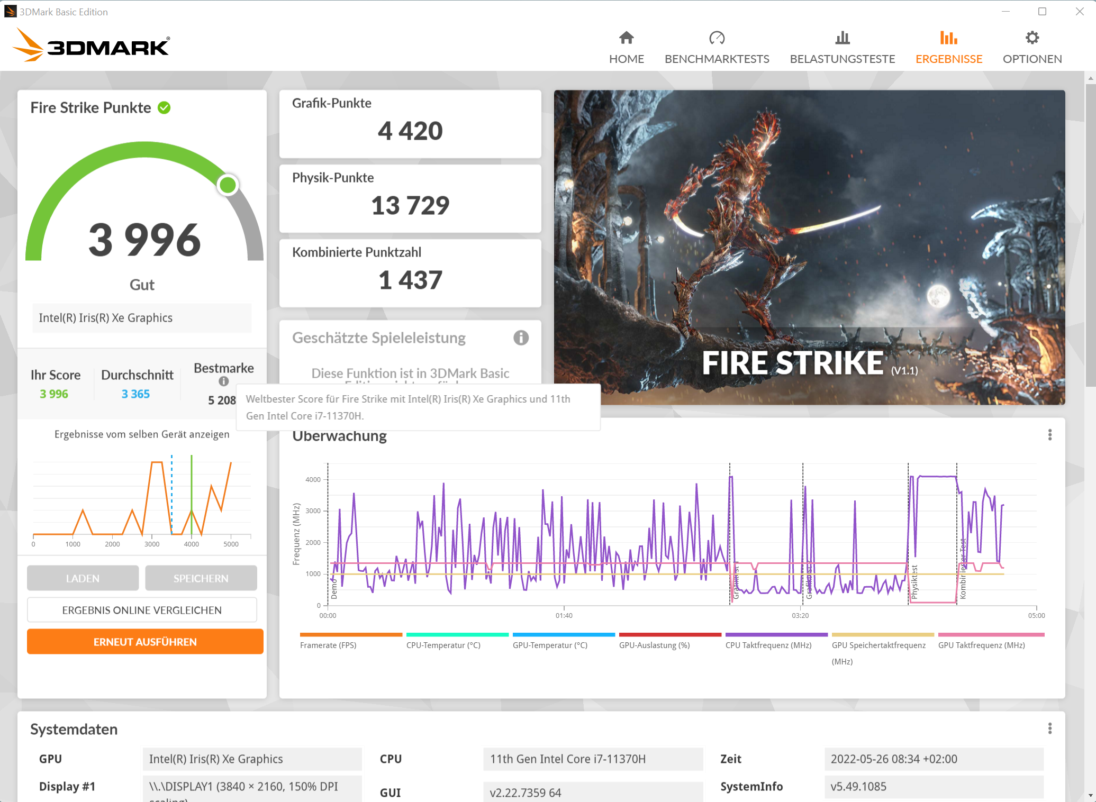This screenshot has height=802, width=1096.
Task: Select the Benchmarktests speedometer icon
Action: [717, 38]
